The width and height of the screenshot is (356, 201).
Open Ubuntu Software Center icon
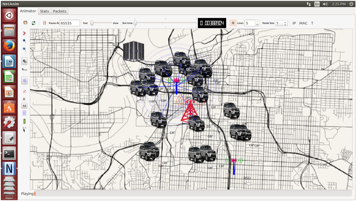[9, 107]
